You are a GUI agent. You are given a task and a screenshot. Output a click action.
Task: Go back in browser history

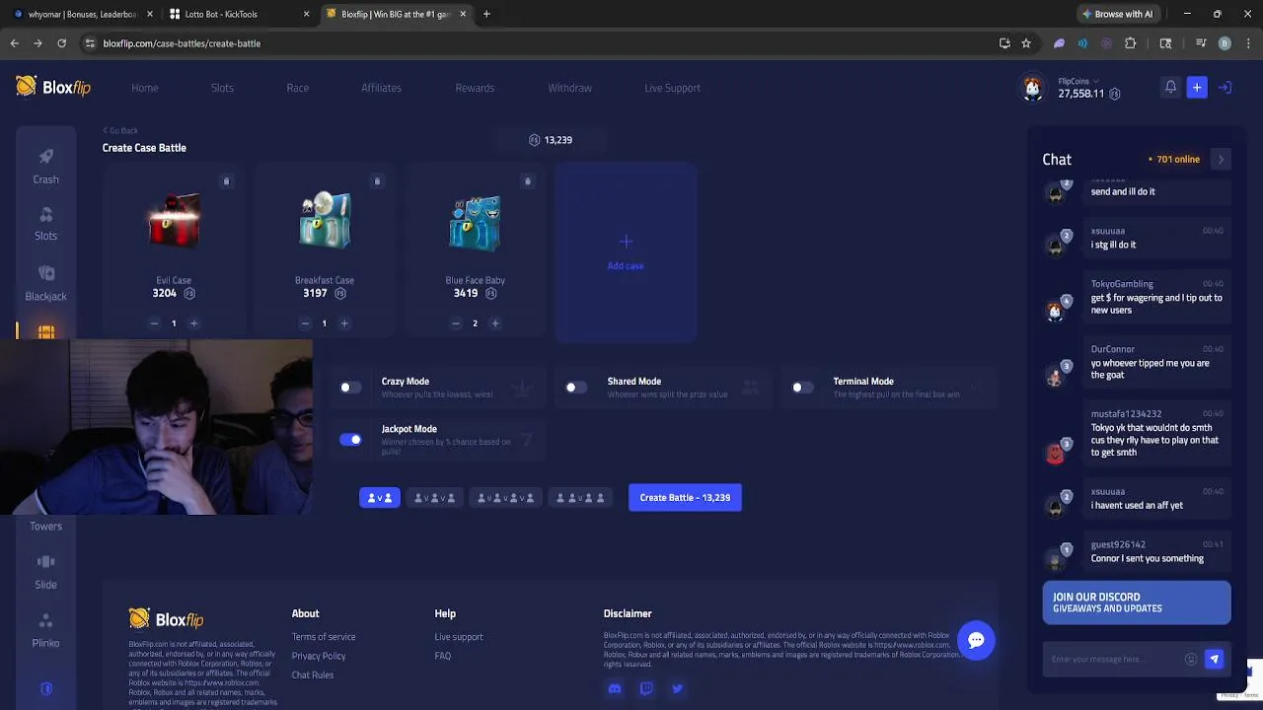(14, 43)
